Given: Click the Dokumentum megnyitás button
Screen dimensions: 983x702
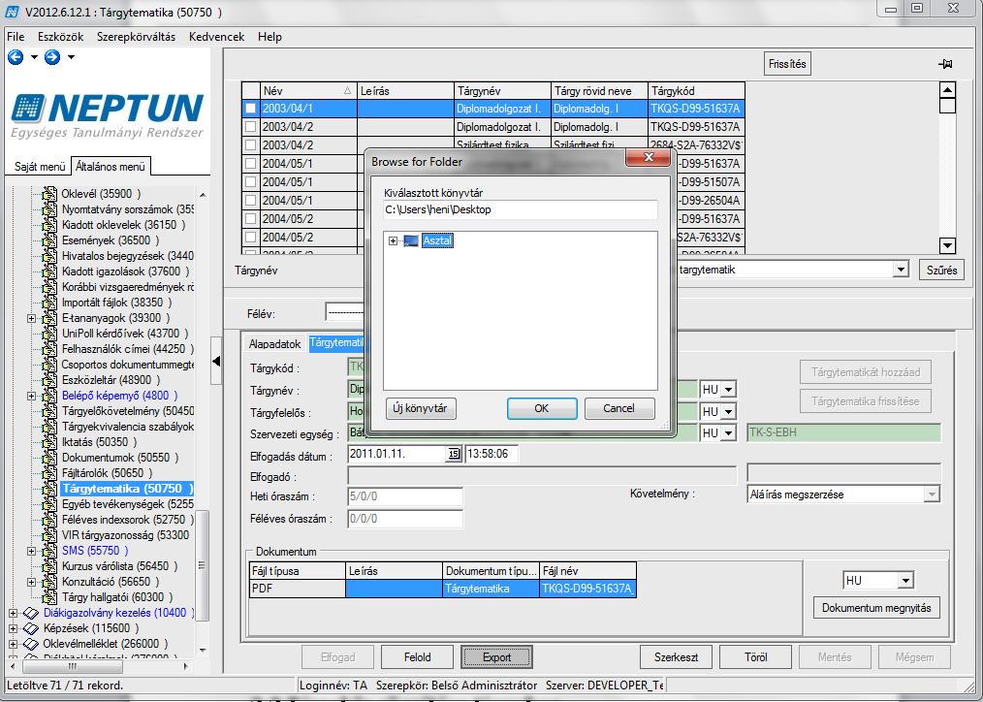Looking at the screenshot, I should (876, 607).
